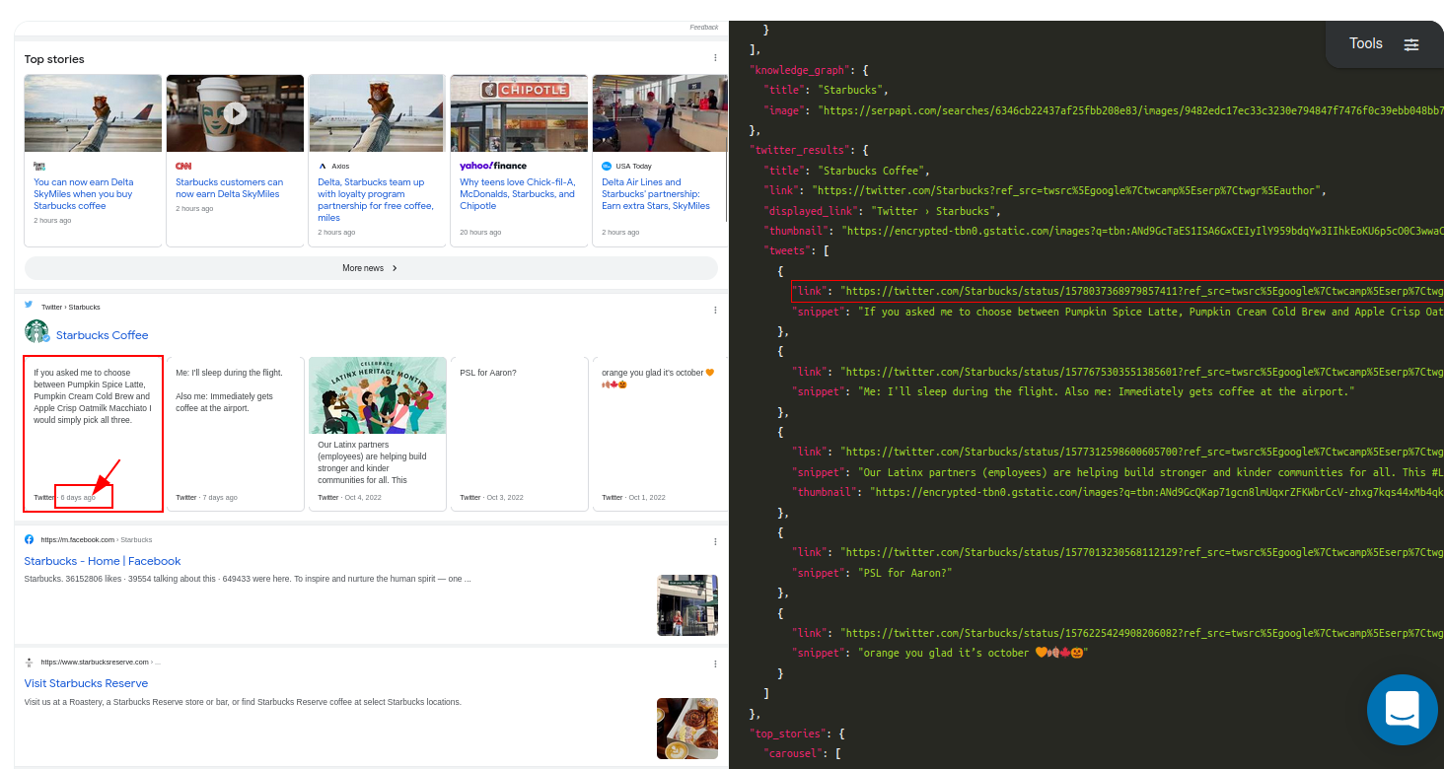Screen dimensions: 1444x769
Task: Open the Top stories overflow menu
Action: [714, 57]
